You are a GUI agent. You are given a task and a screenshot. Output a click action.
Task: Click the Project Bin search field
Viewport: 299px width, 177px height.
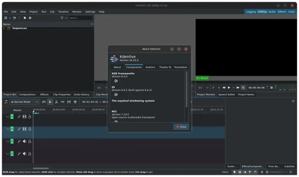pos(80,18)
